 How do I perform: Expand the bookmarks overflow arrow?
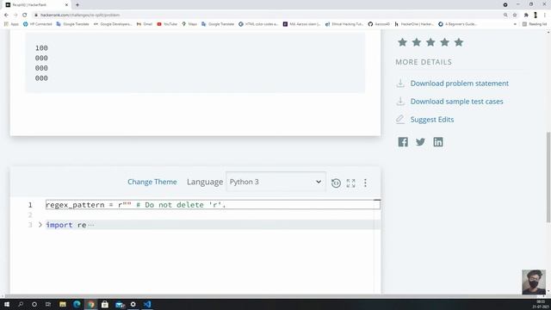[515, 24]
